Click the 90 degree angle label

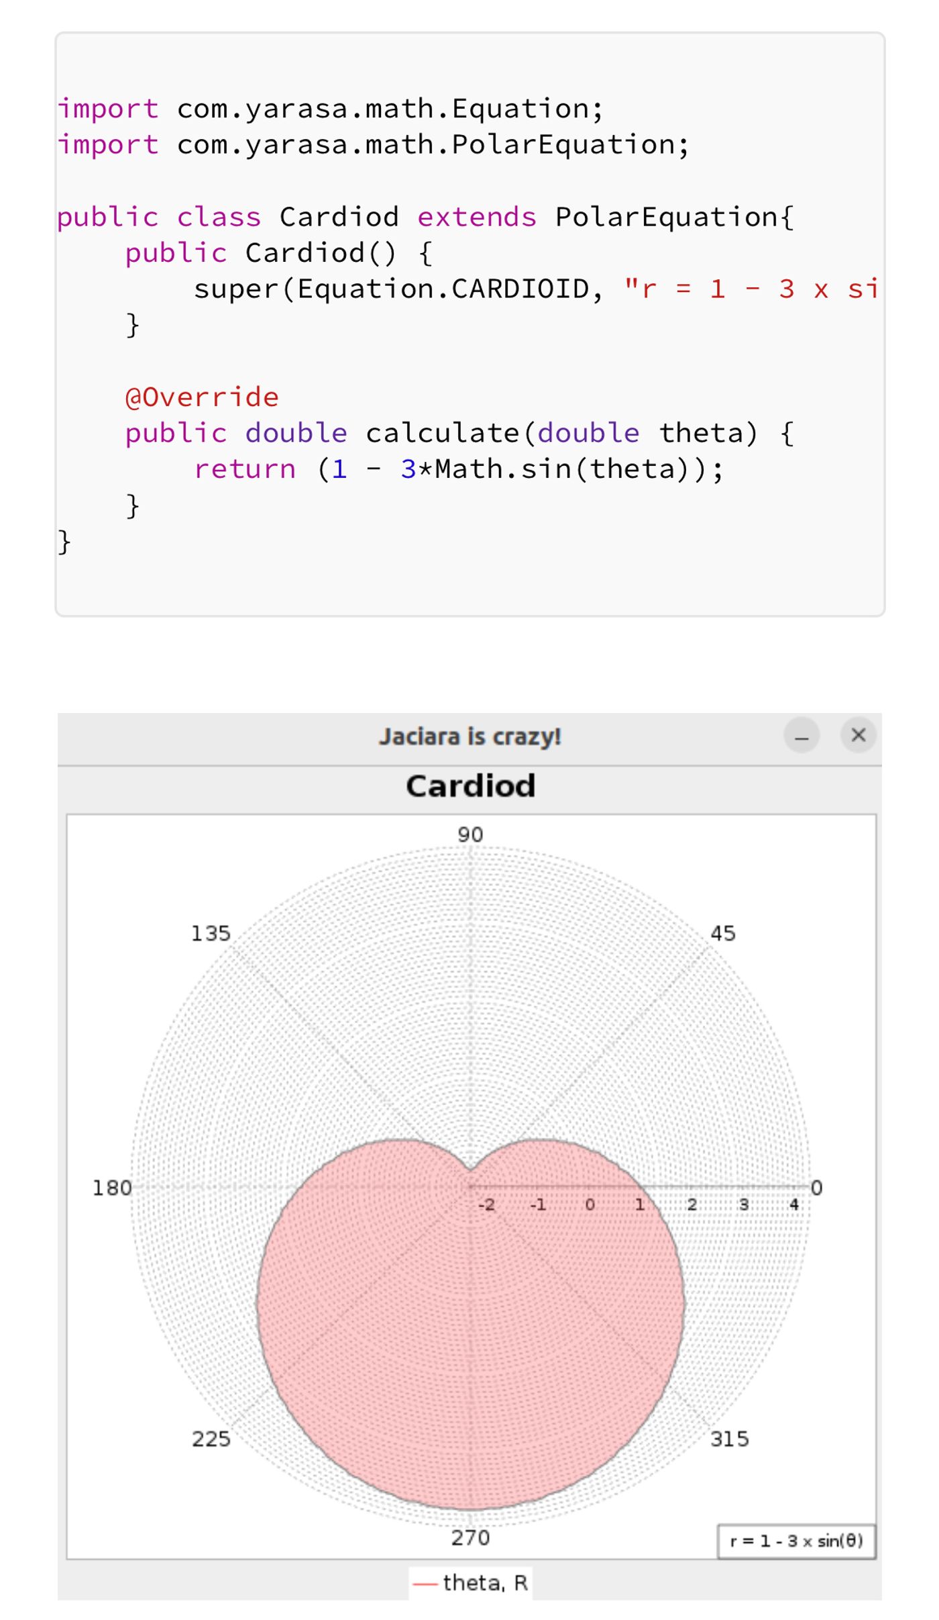click(470, 835)
